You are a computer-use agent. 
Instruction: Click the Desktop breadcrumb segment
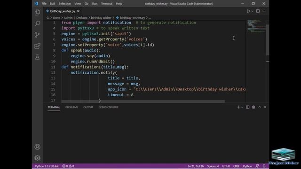click(82, 18)
